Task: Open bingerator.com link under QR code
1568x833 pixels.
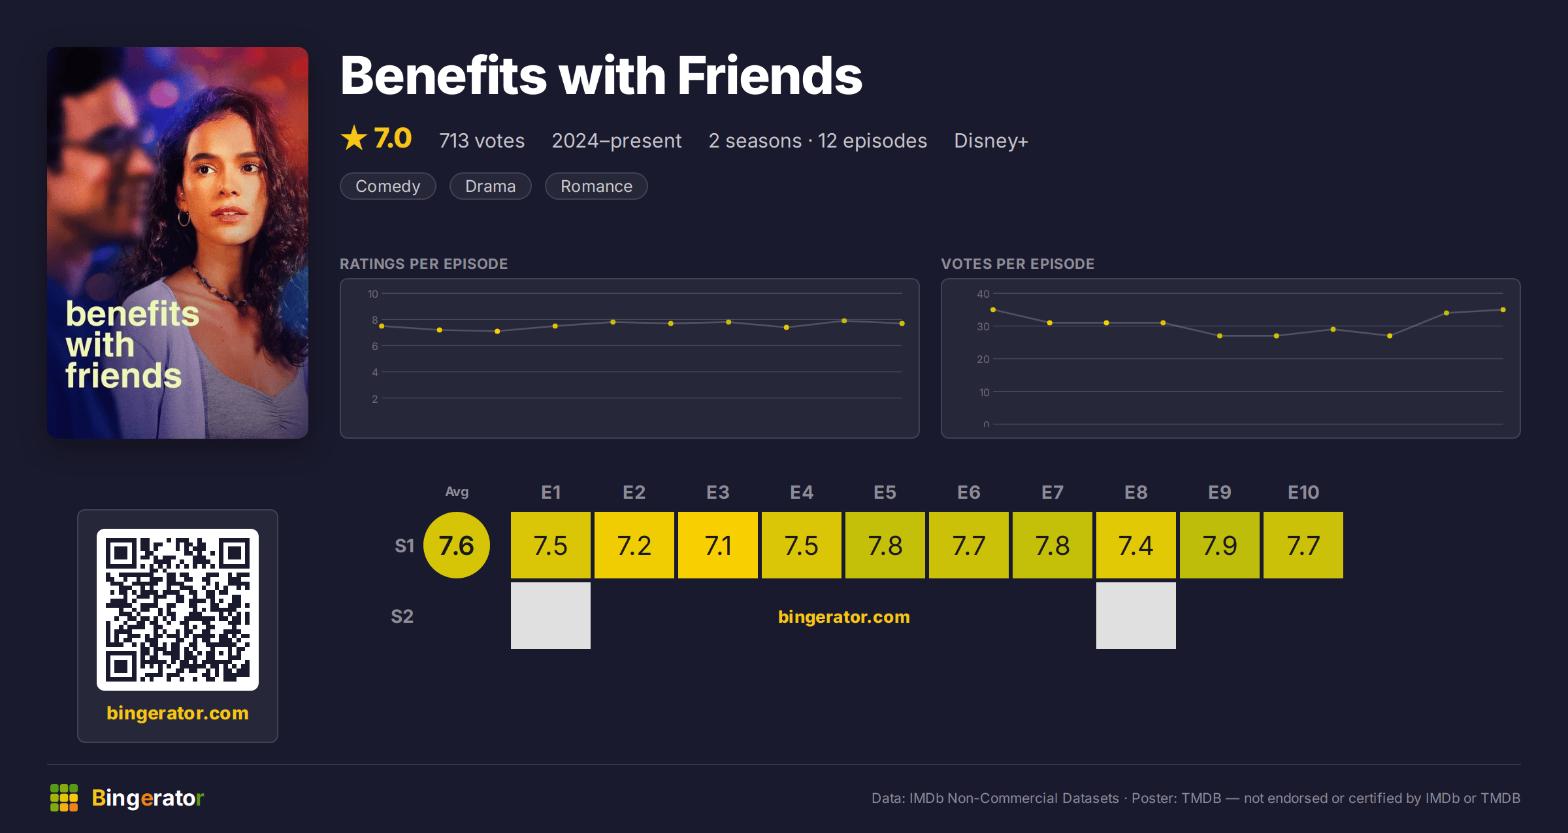Action: point(178,713)
